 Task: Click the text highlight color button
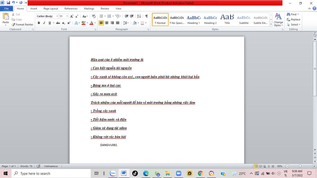(84, 23)
